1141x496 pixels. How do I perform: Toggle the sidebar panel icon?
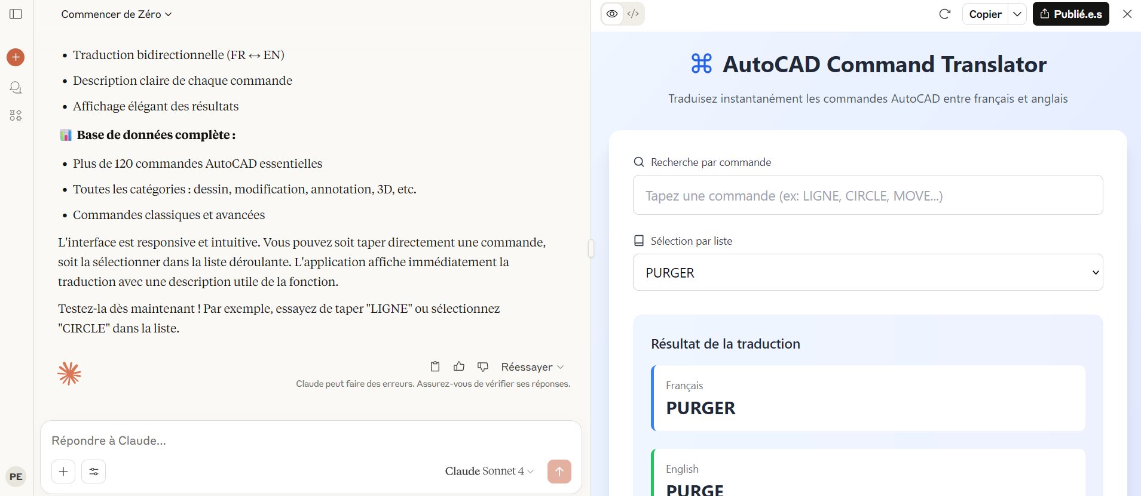pos(16,14)
